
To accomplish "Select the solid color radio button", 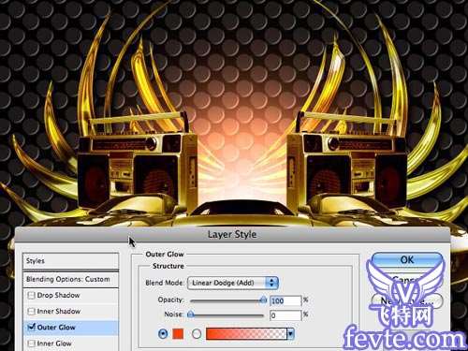I will click(163, 334).
